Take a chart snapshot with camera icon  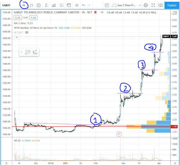(161, 5)
